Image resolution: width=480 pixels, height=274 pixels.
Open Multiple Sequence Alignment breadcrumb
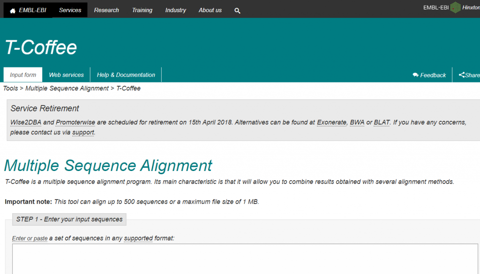(67, 89)
